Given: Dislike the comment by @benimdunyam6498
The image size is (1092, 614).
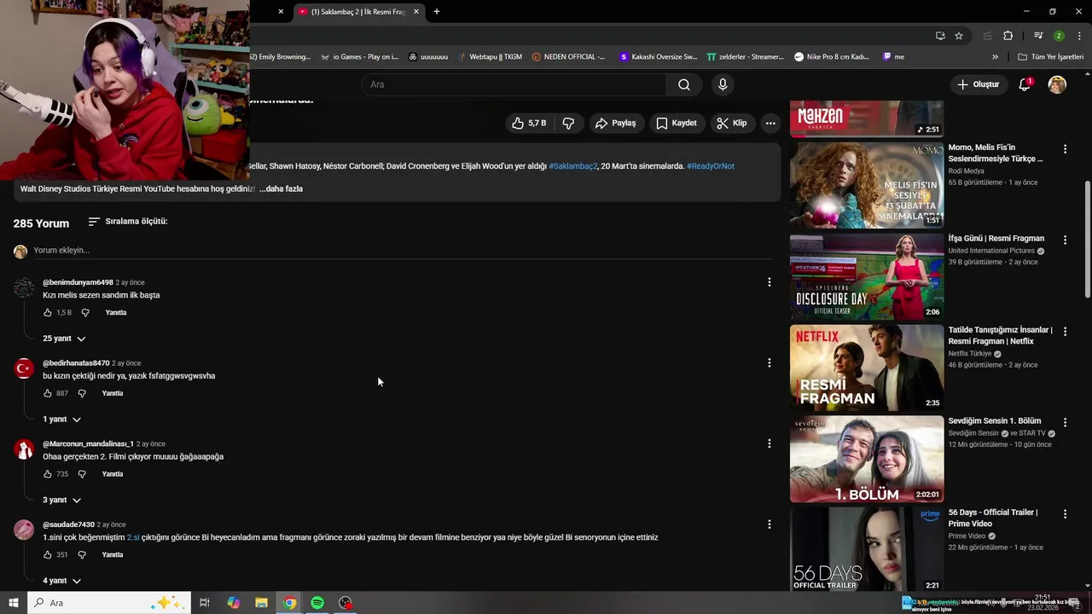Looking at the screenshot, I should coord(85,313).
